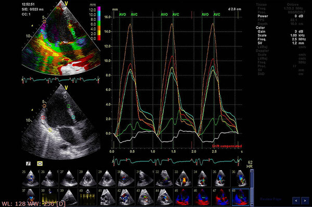This screenshot has height=207, width=312.
Task: Open thumbnail 28 short-axis view
Action: [x=88, y=178]
